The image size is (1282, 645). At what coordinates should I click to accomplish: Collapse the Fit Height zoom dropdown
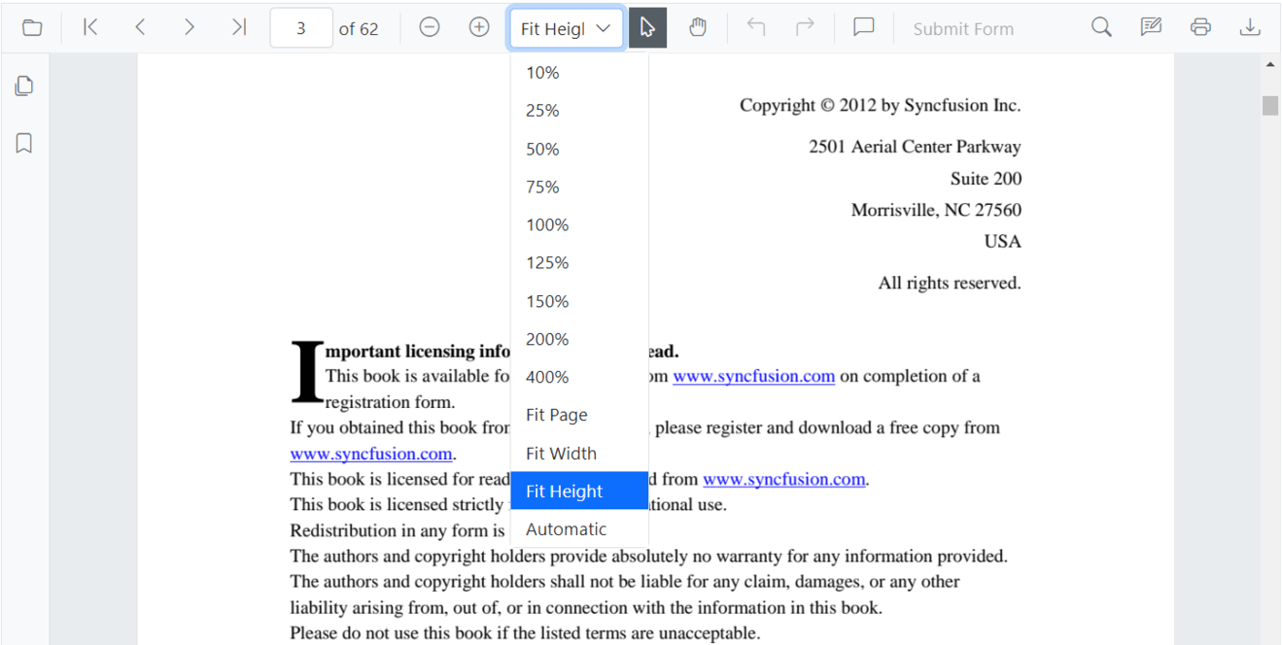(603, 28)
